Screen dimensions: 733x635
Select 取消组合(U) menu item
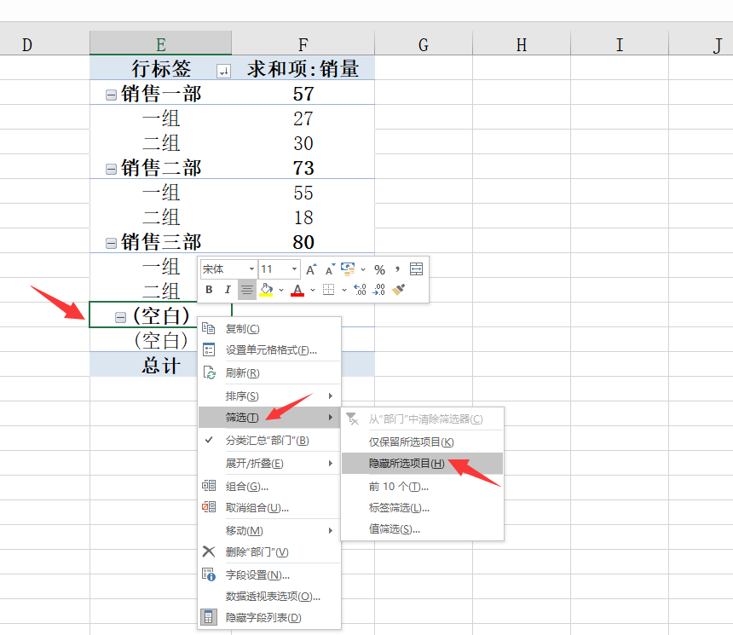(269, 507)
